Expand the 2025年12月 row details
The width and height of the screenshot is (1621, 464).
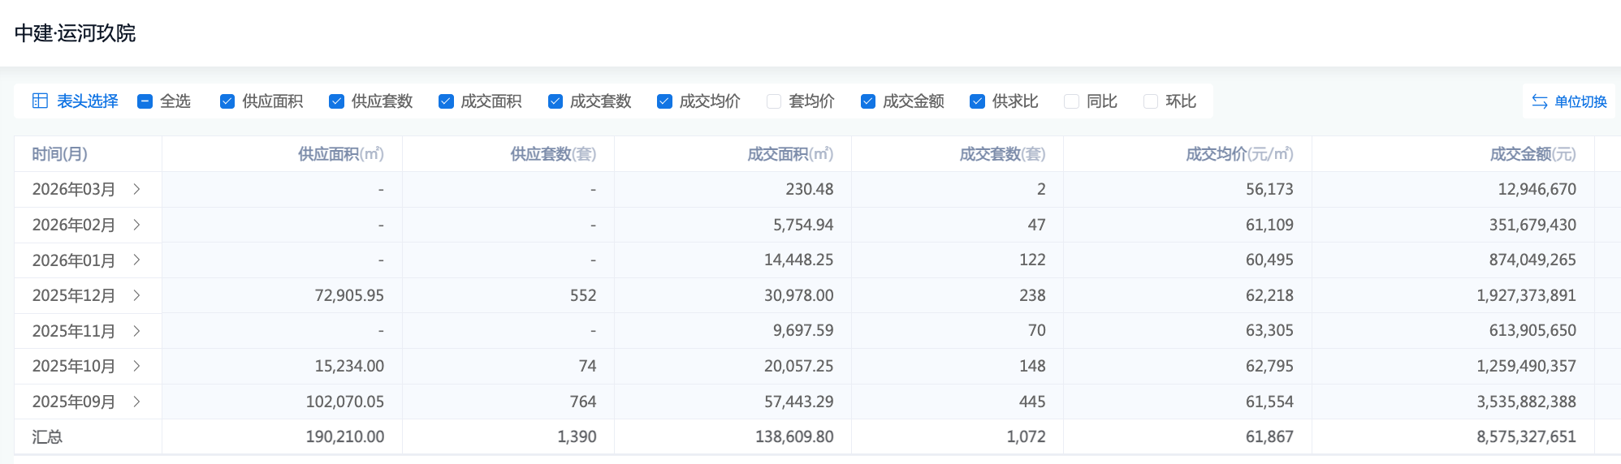pos(136,295)
